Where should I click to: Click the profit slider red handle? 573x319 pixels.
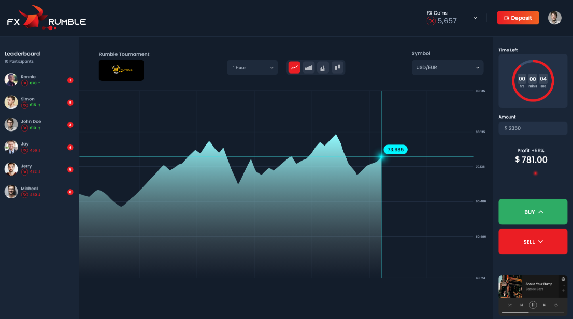[x=535, y=173]
